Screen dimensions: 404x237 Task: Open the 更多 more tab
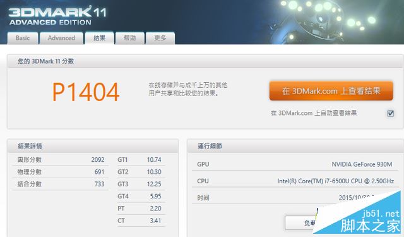(160, 38)
